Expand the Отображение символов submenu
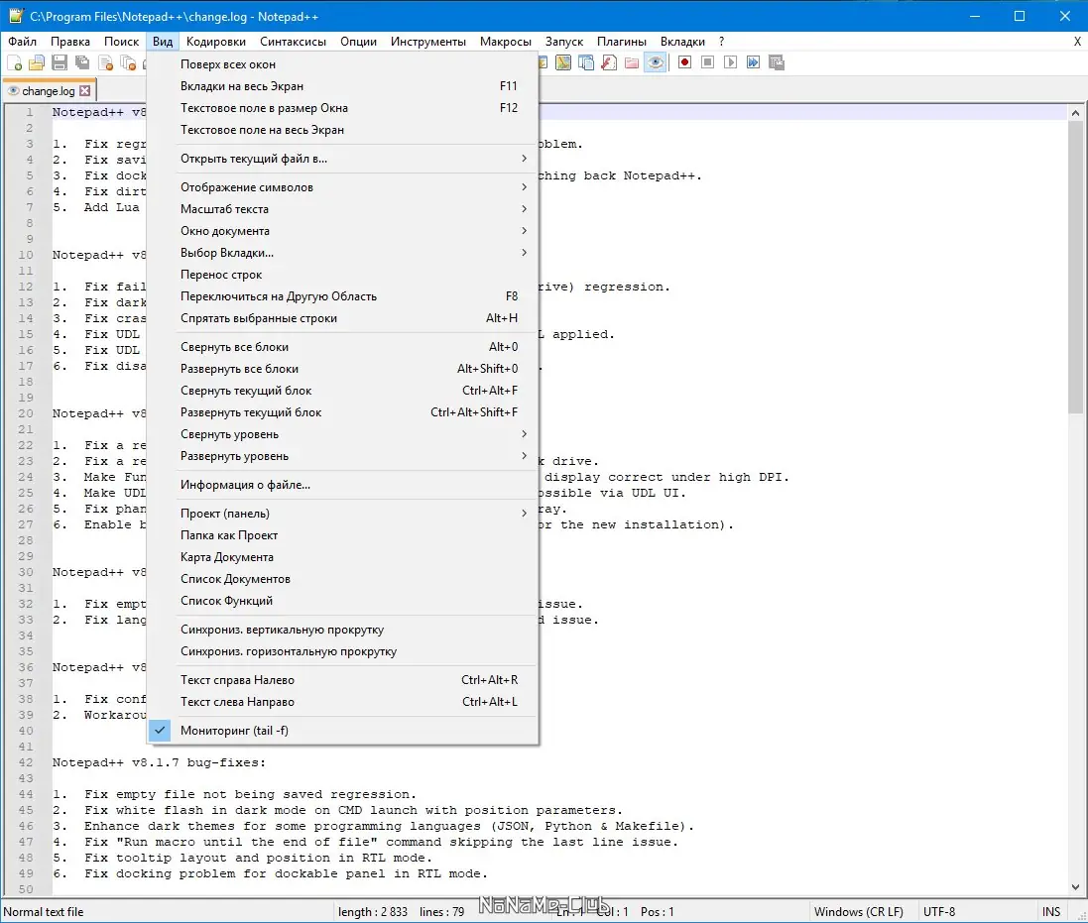Image resolution: width=1088 pixels, height=923 pixels. point(343,187)
